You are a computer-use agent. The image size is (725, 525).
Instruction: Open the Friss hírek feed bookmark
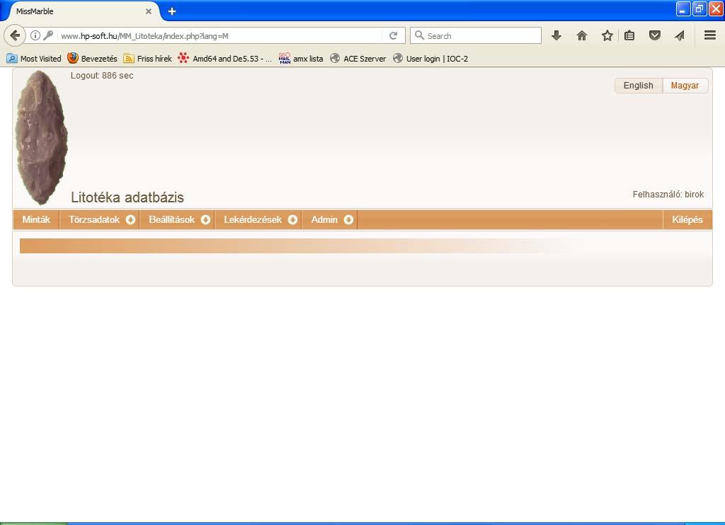147,59
